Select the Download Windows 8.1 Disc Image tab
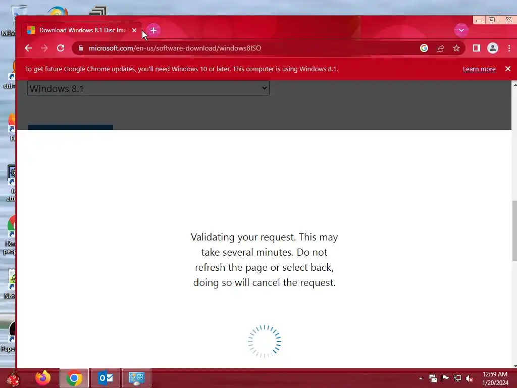The width and height of the screenshot is (517, 388). tap(82, 30)
